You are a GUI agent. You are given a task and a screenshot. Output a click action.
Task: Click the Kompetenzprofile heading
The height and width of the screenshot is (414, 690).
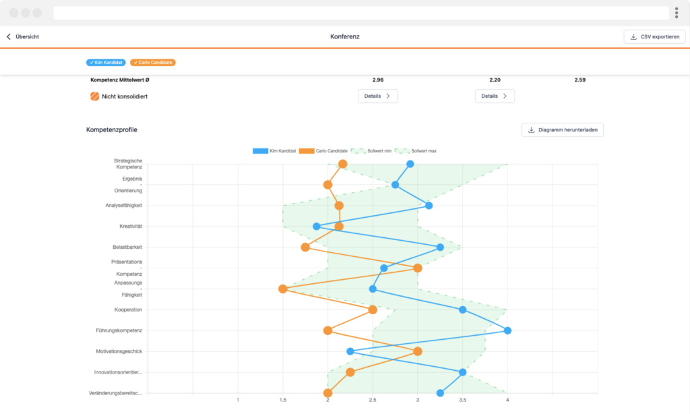112,130
